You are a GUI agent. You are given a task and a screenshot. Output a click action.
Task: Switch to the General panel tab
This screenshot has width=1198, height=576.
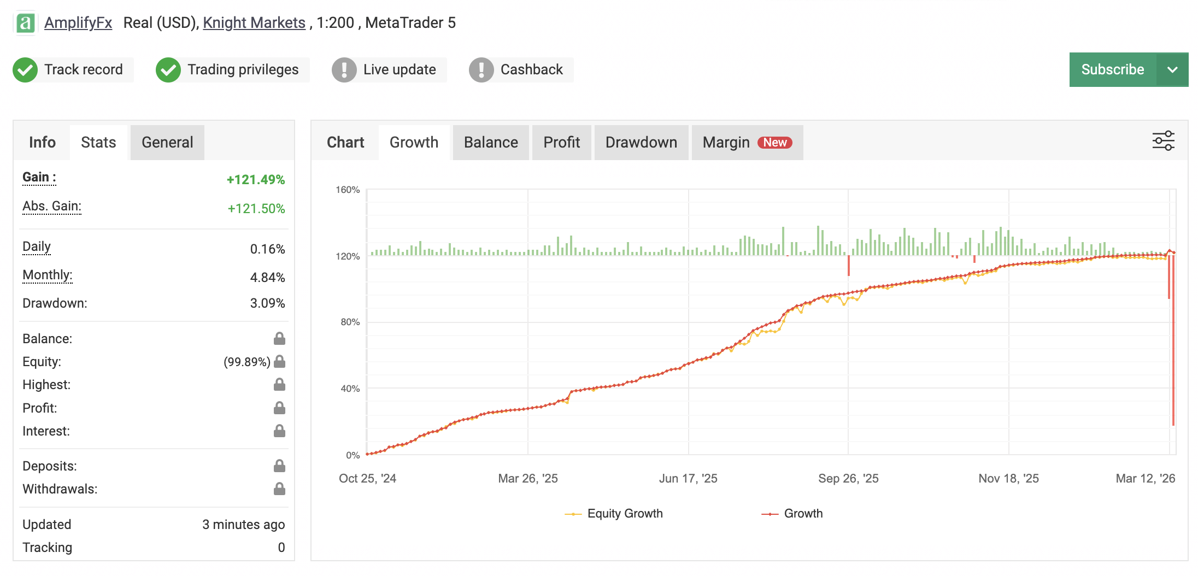(167, 142)
